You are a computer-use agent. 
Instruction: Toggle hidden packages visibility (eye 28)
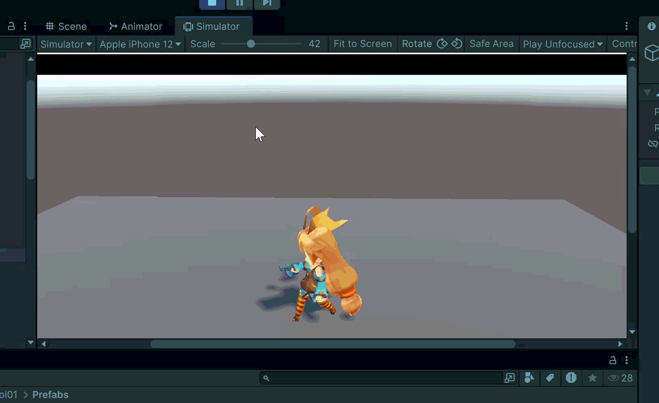click(620, 378)
